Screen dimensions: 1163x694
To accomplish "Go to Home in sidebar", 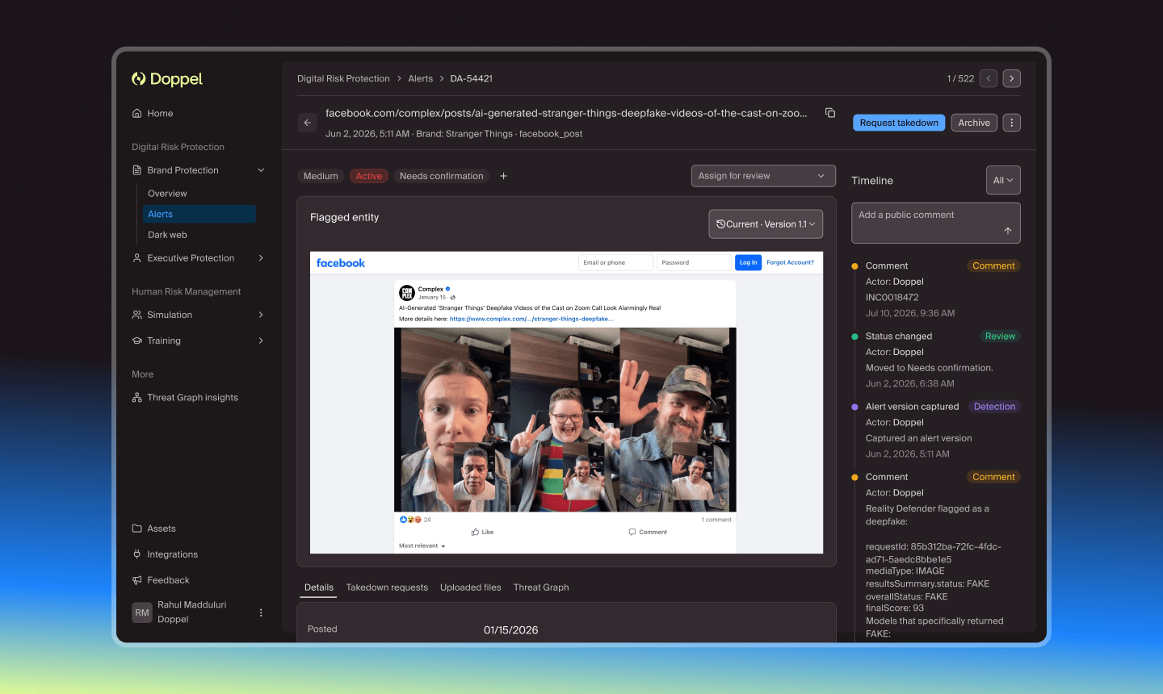I will coord(160,114).
